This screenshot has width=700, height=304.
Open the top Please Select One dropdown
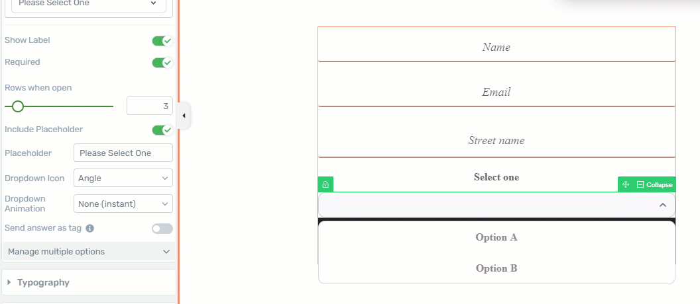click(89, 5)
